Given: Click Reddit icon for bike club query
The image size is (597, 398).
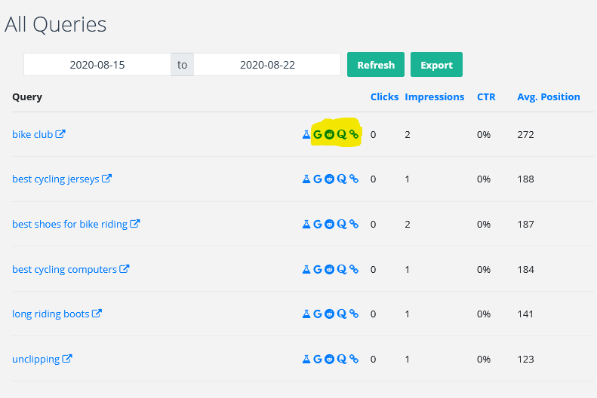Looking at the screenshot, I should tap(329, 135).
